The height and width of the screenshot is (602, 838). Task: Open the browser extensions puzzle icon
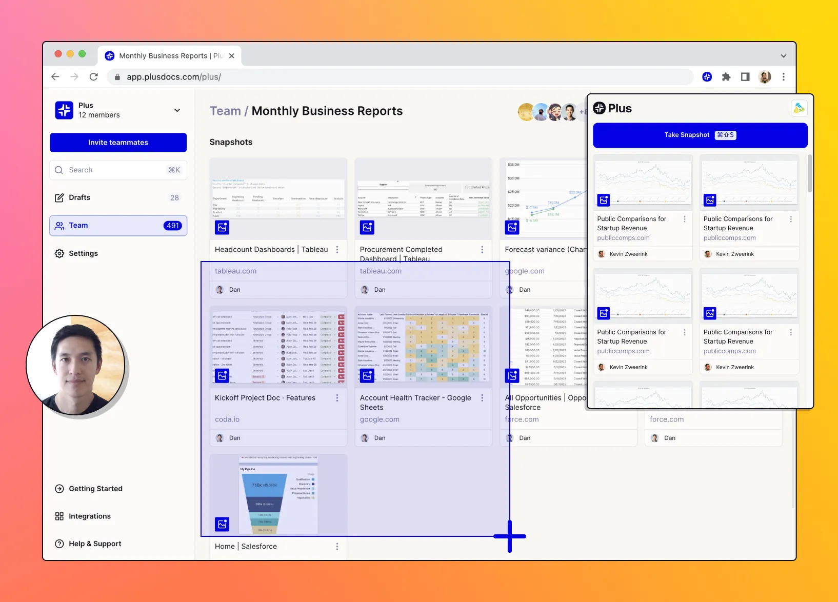[x=726, y=77]
